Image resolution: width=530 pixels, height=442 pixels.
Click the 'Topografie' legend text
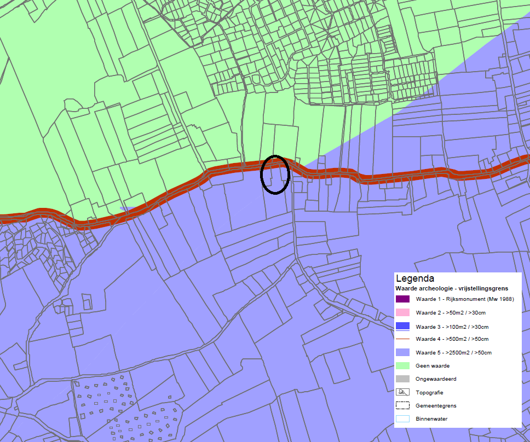coord(429,392)
